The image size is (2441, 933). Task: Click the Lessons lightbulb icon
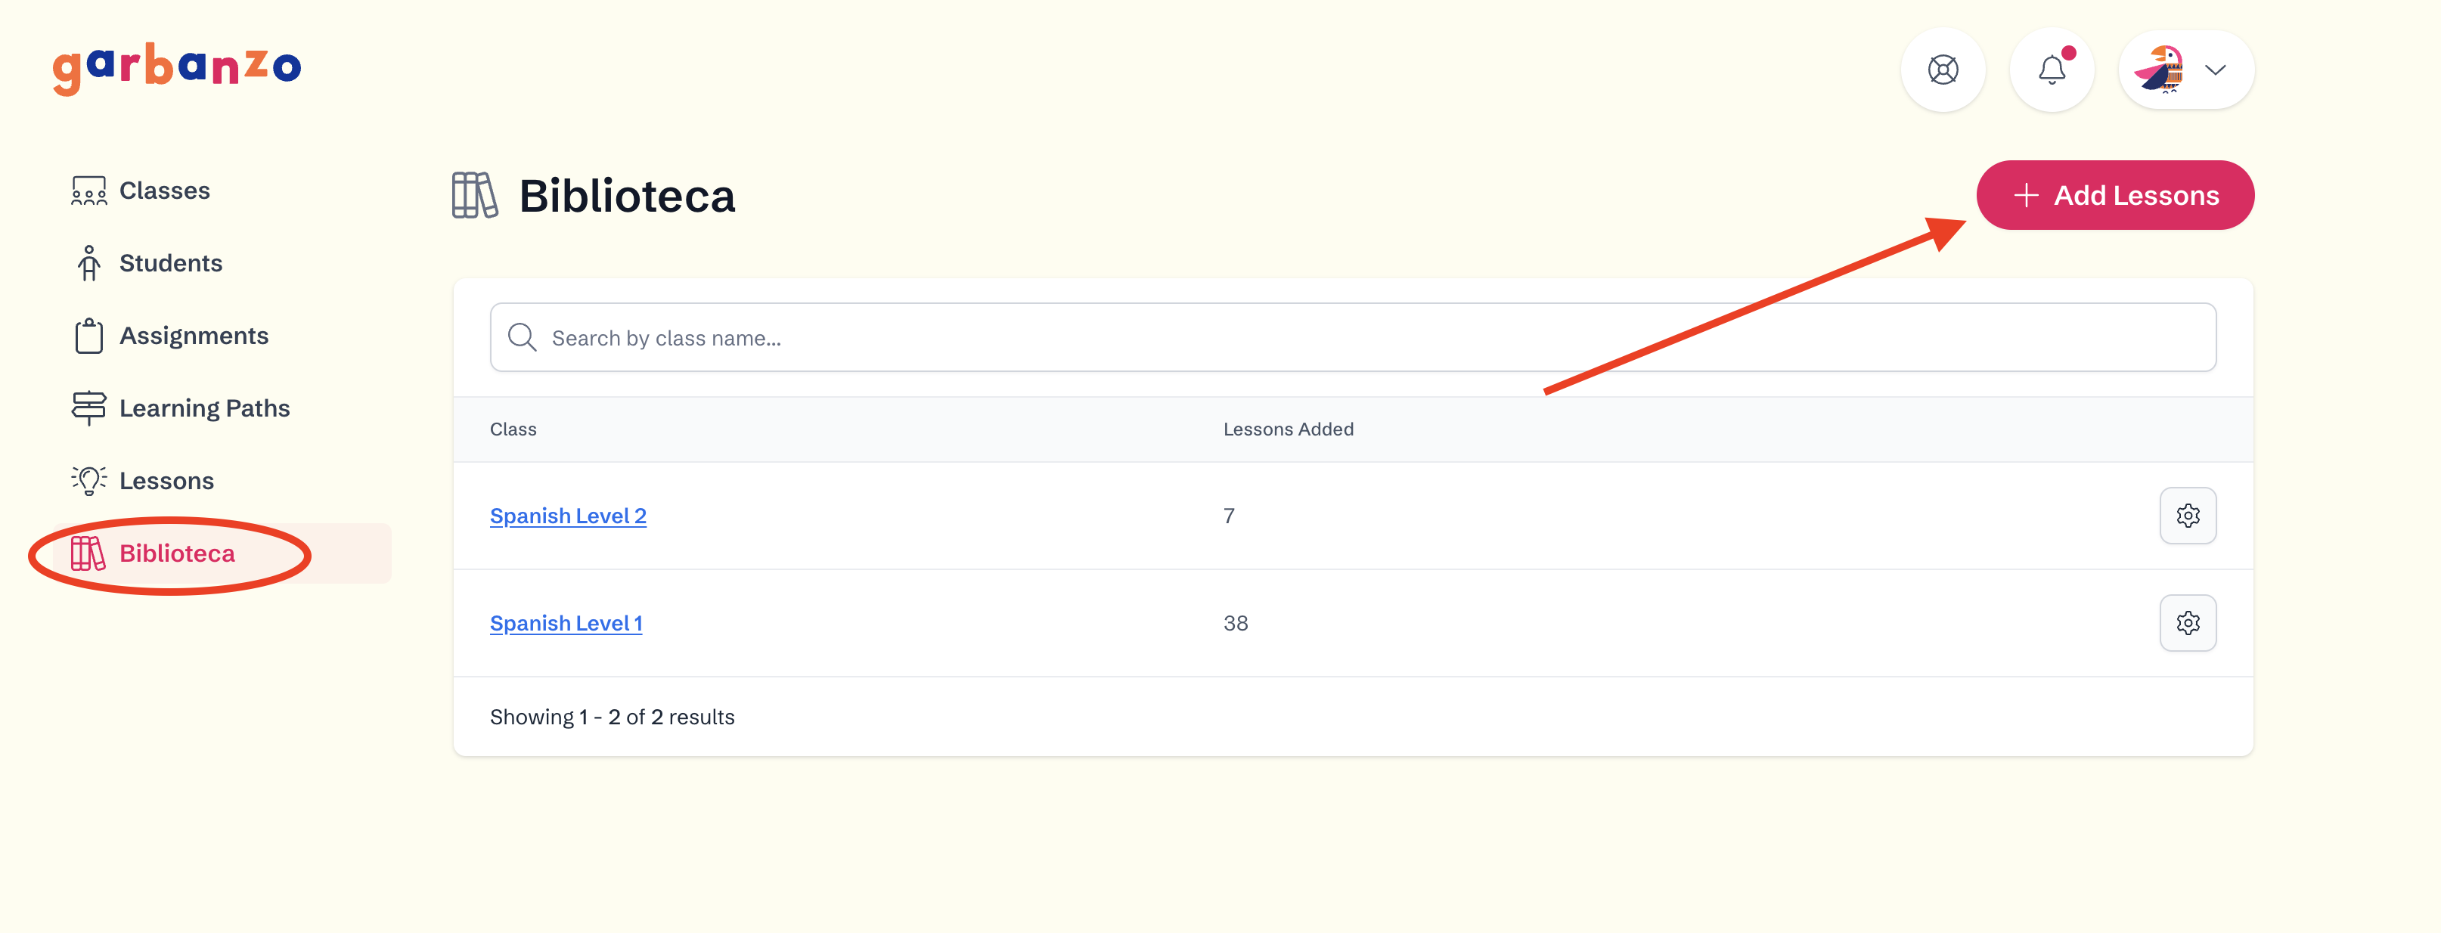click(x=89, y=481)
